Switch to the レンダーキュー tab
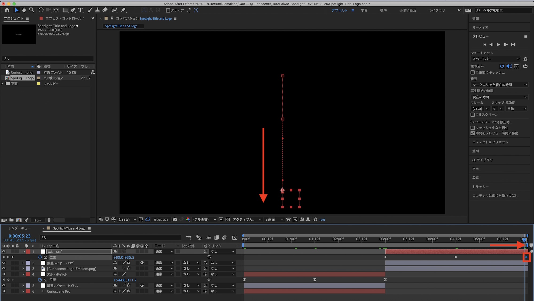 coord(19,228)
